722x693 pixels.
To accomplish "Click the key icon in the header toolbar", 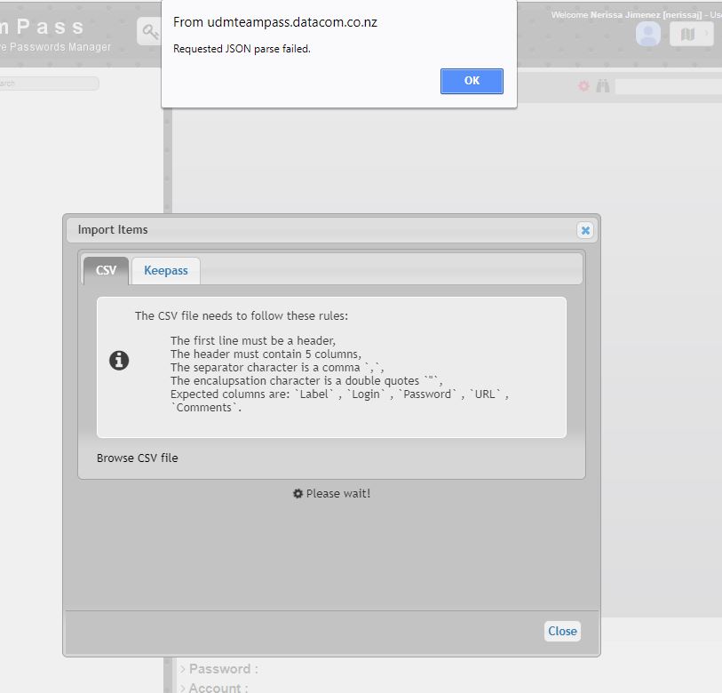I will 149,31.
